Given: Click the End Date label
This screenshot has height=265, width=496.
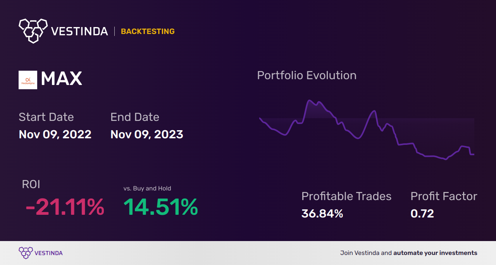Looking at the screenshot, I should point(134,117).
